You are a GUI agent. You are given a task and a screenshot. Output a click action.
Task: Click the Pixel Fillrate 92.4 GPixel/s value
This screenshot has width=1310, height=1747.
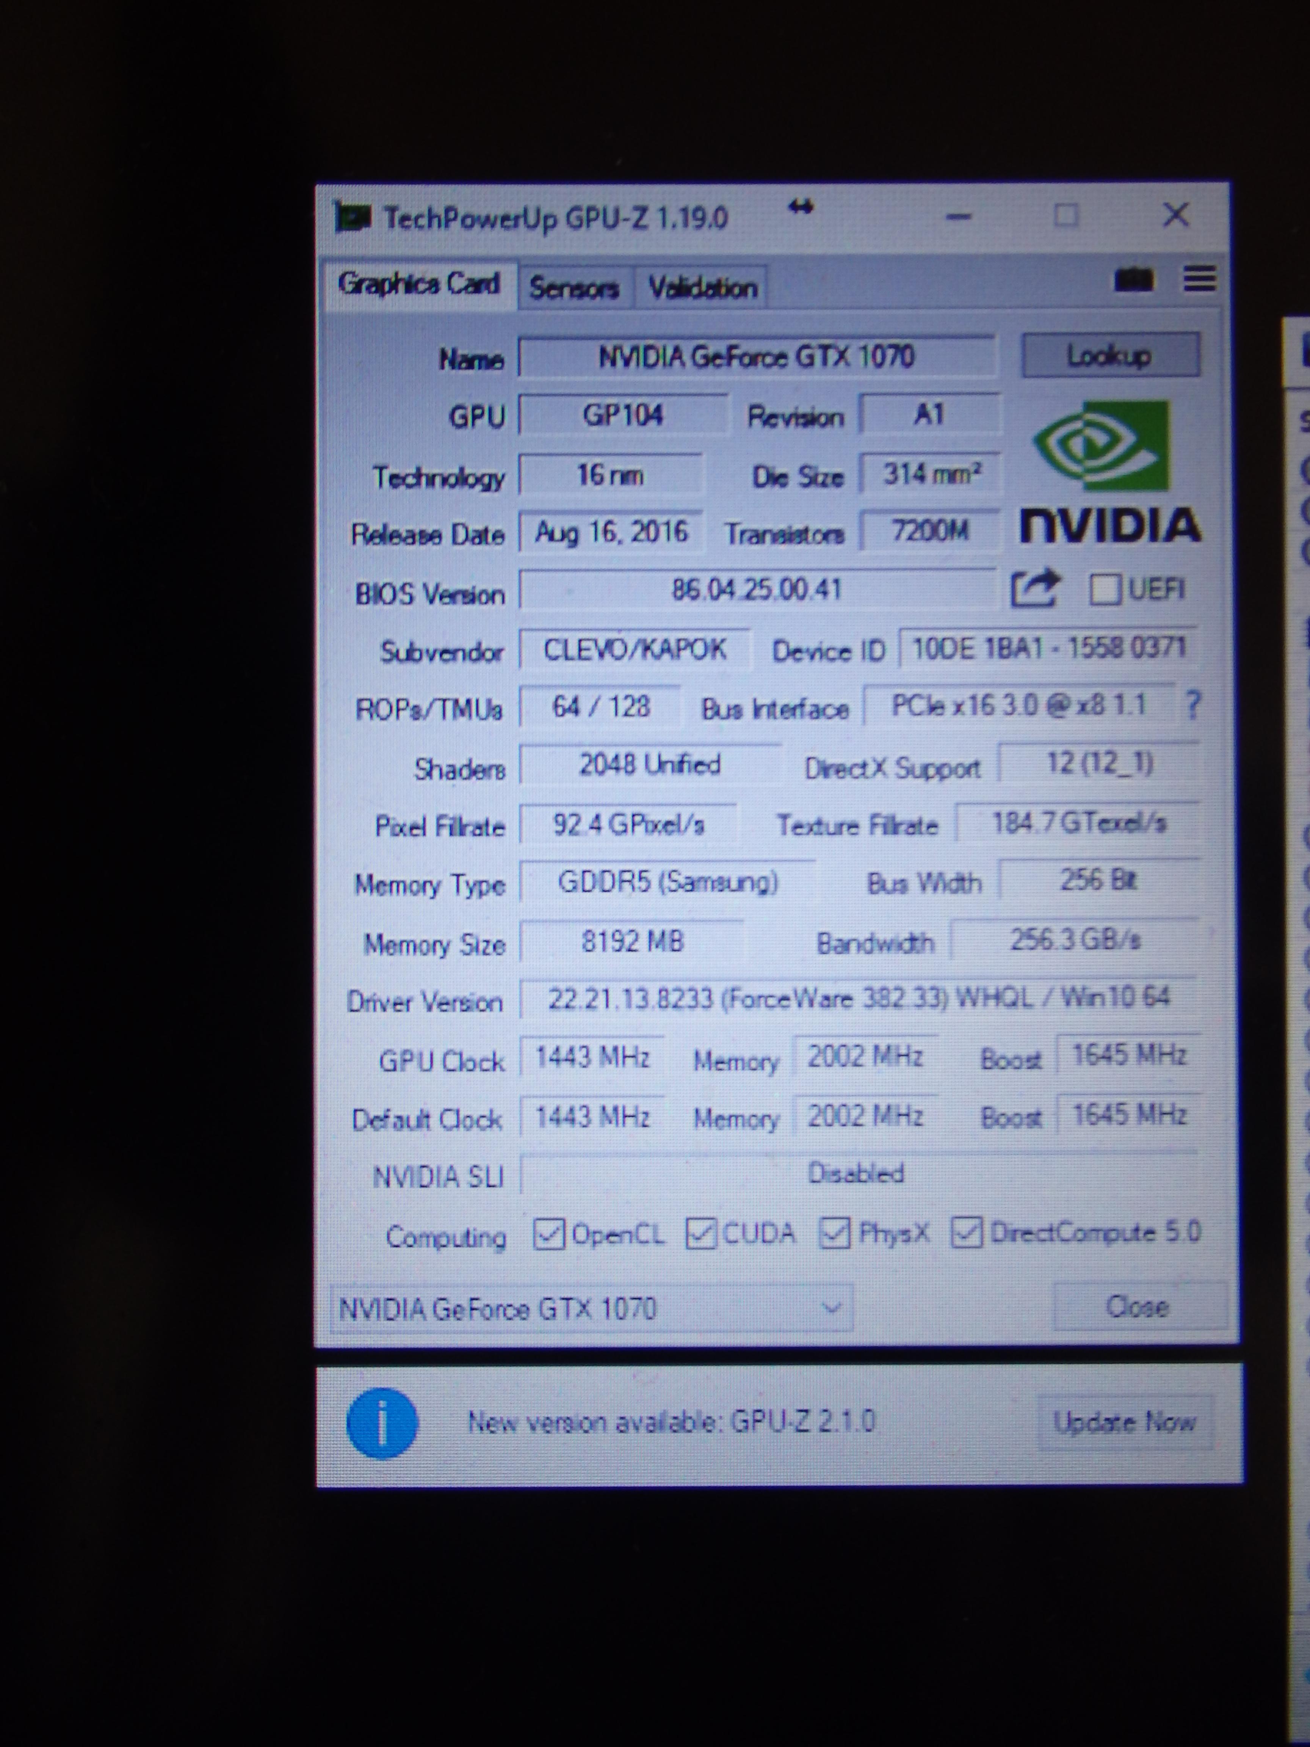pos(628,825)
